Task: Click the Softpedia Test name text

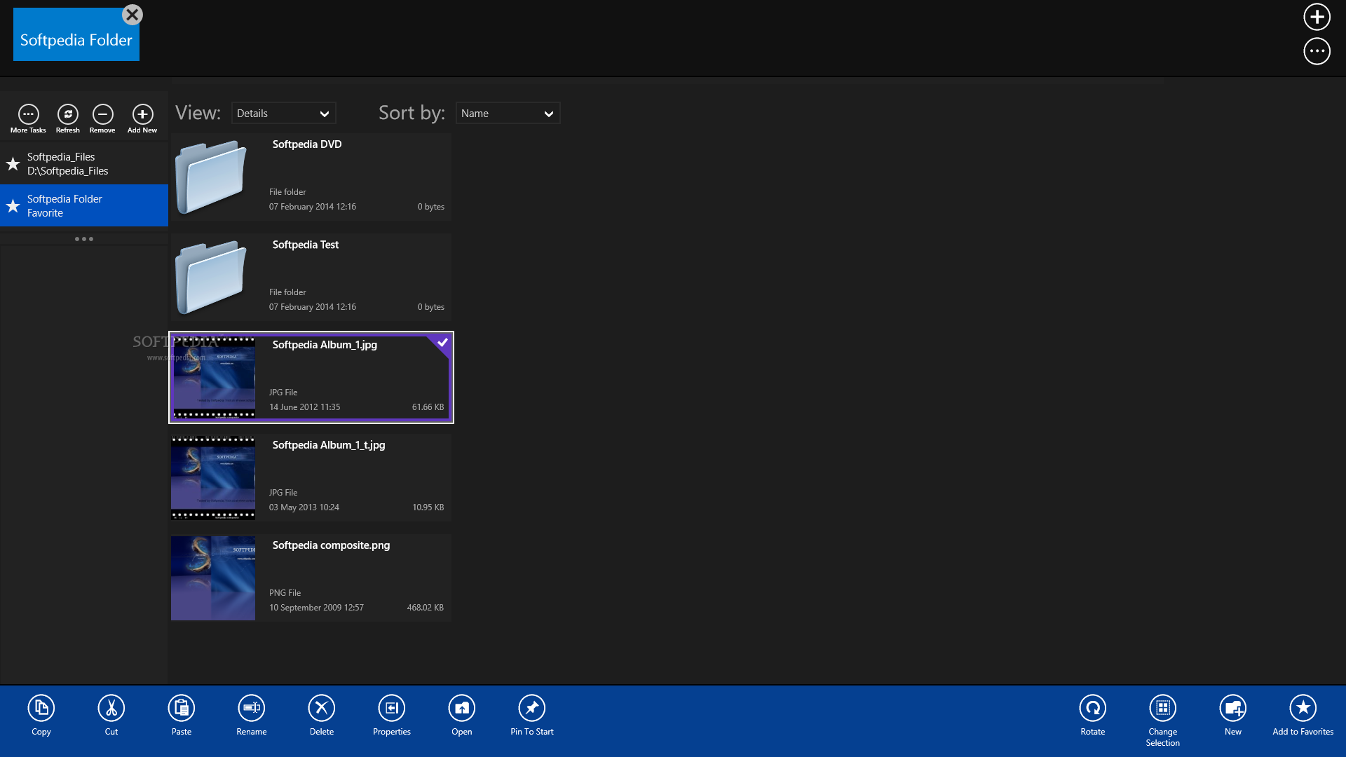Action: (306, 245)
